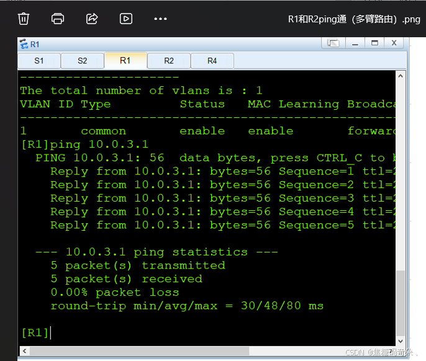This screenshot has width=426, height=361.
Task: Print the image using printer icon
Action: point(58,19)
